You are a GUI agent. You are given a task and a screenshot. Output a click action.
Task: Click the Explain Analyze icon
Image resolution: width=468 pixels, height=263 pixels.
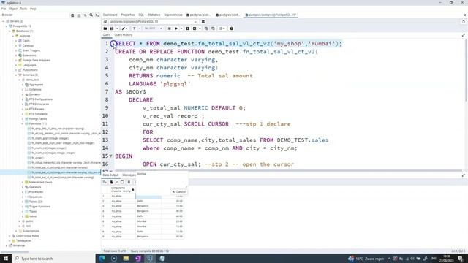click(195, 28)
